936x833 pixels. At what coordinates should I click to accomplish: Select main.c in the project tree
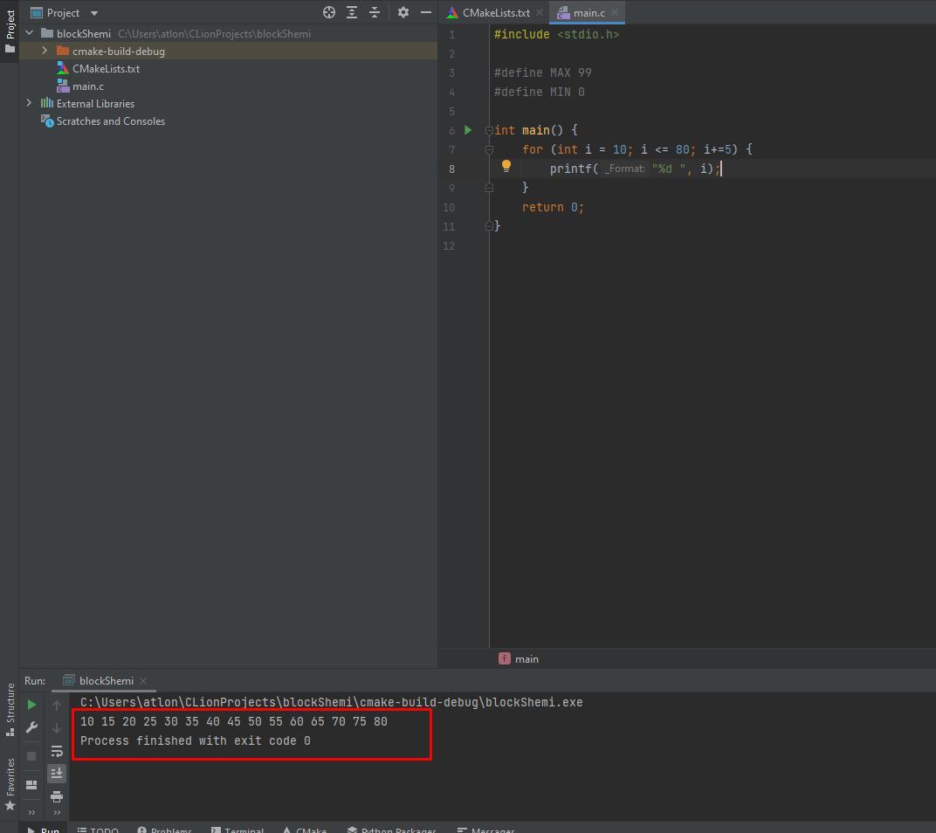point(87,86)
